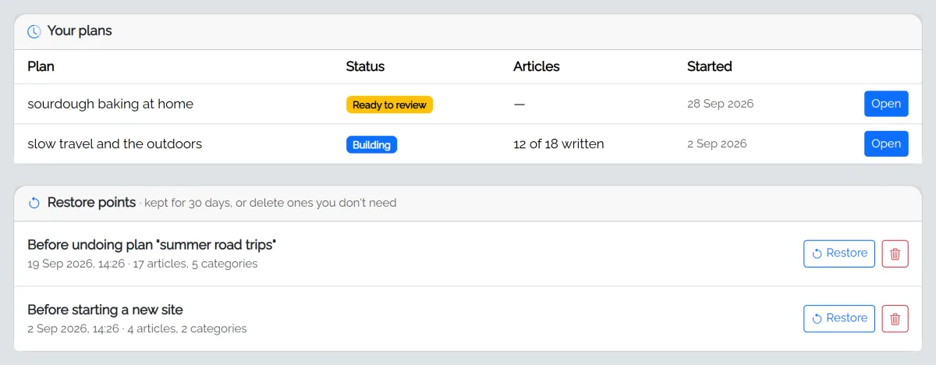Click the circular arrow icon beside Restore points
Screen dimensions: 936x365
point(34,203)
